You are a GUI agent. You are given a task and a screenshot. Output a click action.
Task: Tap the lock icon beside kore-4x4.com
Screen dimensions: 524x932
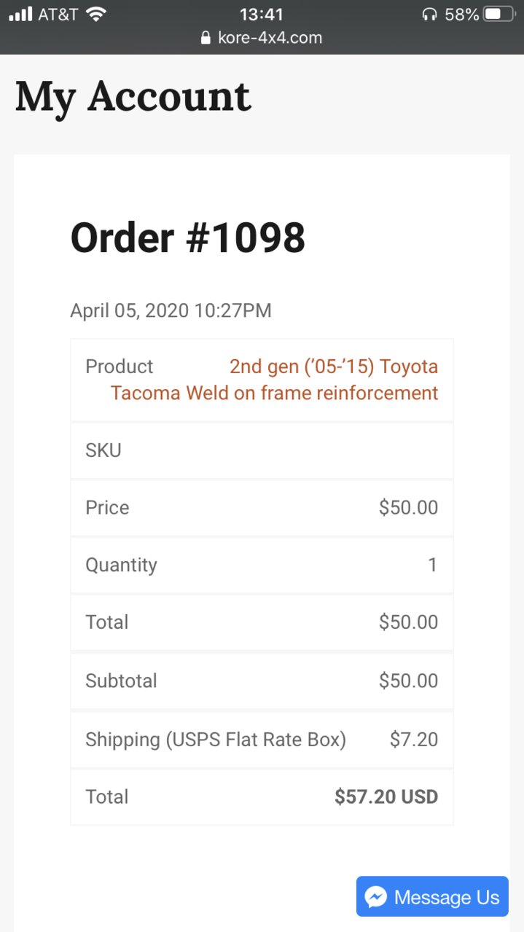(206, 38)
